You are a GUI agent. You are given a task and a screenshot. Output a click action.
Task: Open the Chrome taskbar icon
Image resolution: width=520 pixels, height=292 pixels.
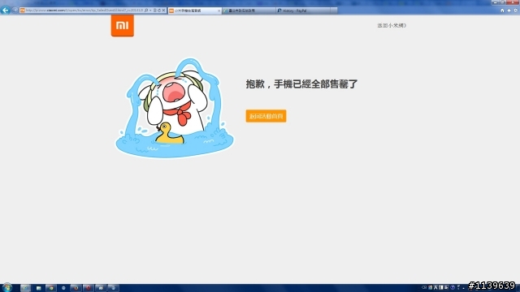(51, 288)
